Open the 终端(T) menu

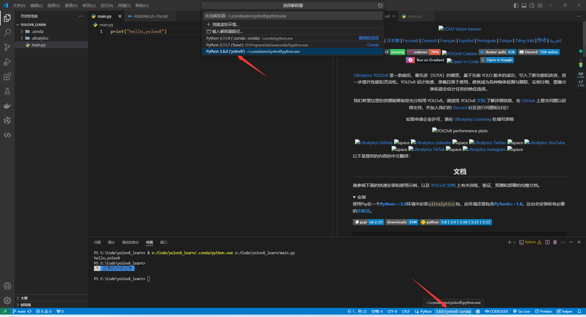click(x=124, y=5)
